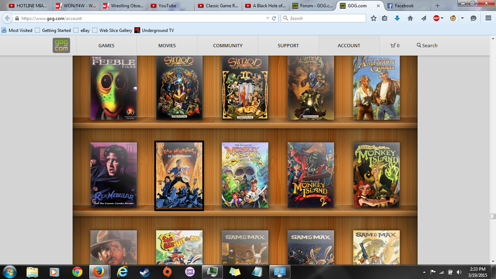Open the Web Slice Gallery bookmark
The image size is (496, 279).
click(x=112, y=31)
